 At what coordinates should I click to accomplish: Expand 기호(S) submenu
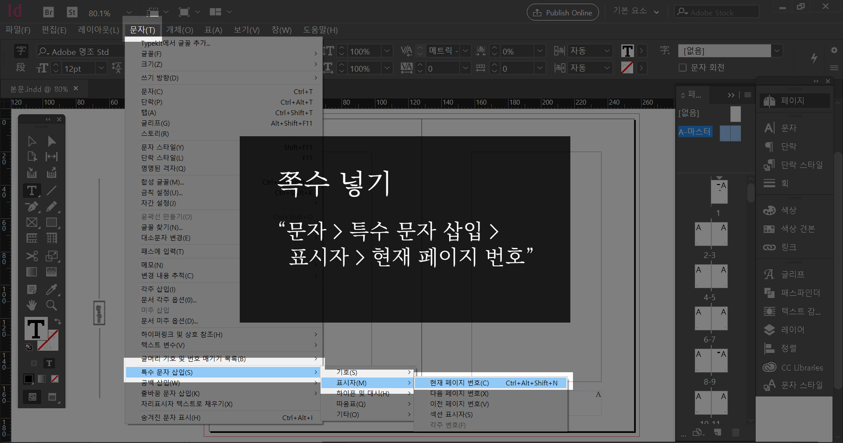(368, 372)
